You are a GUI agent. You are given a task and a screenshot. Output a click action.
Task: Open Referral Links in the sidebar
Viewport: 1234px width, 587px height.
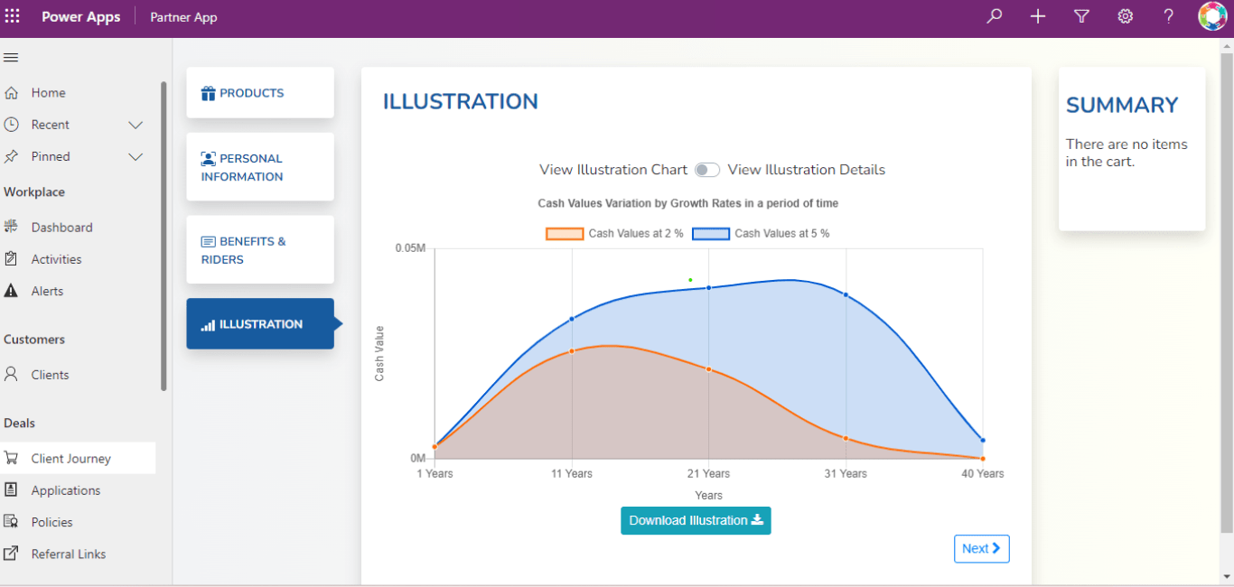68,554
